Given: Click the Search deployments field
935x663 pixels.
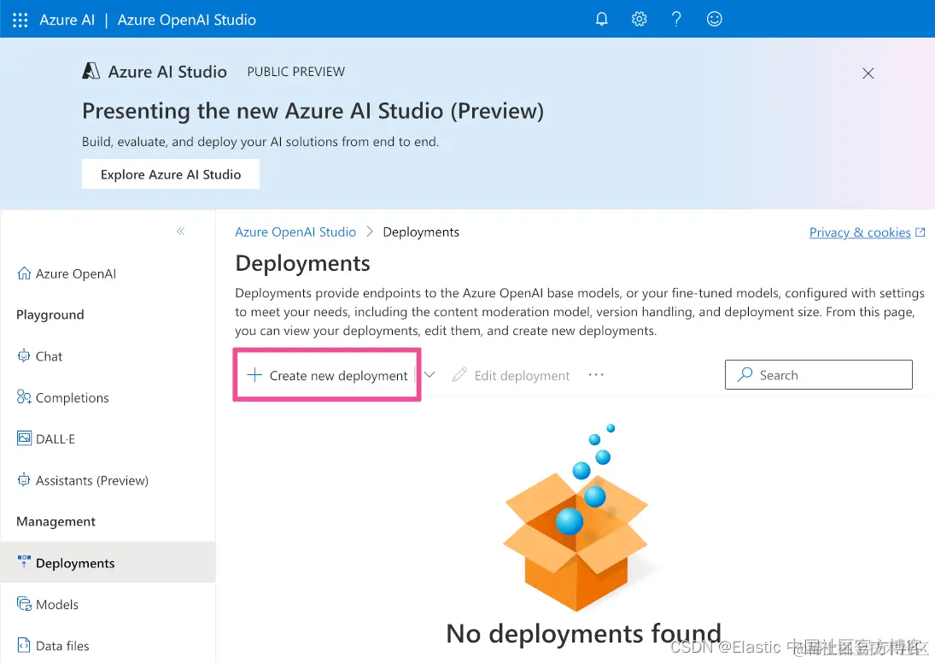Looking at the screenshot, I should (x=819, y=375).
